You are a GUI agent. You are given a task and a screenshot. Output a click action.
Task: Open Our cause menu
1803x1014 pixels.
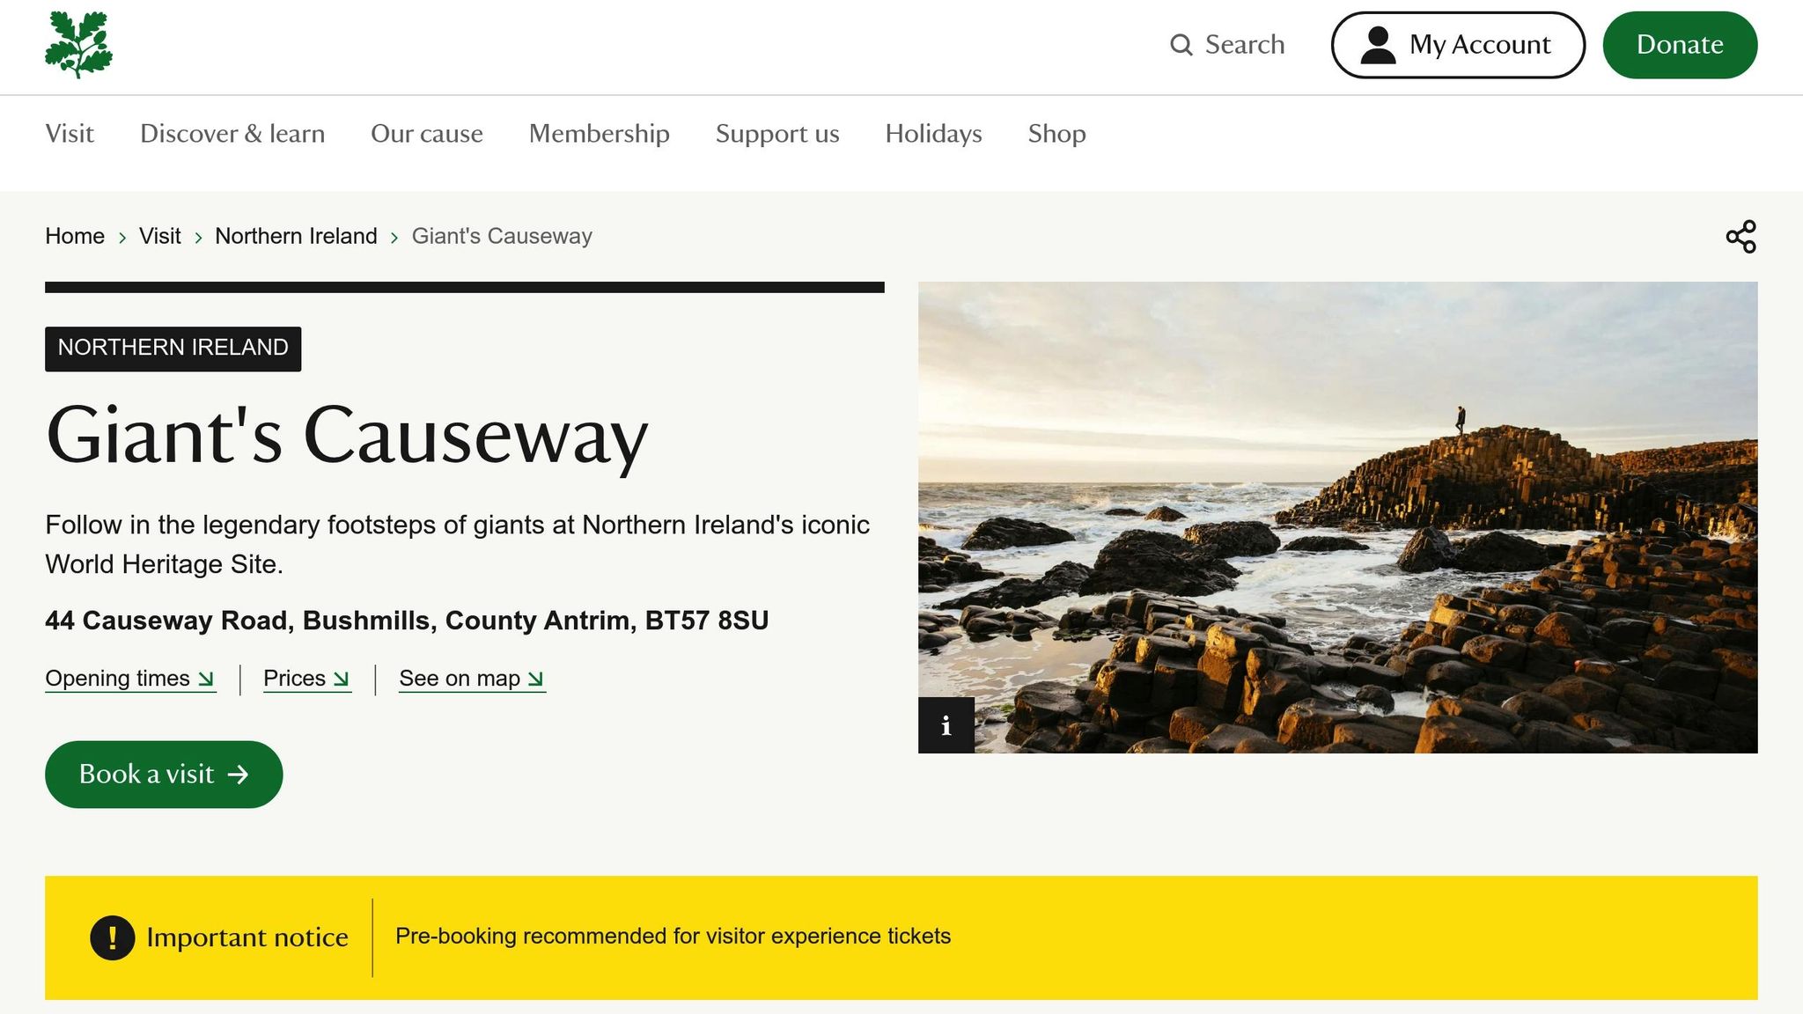point(426,134)
